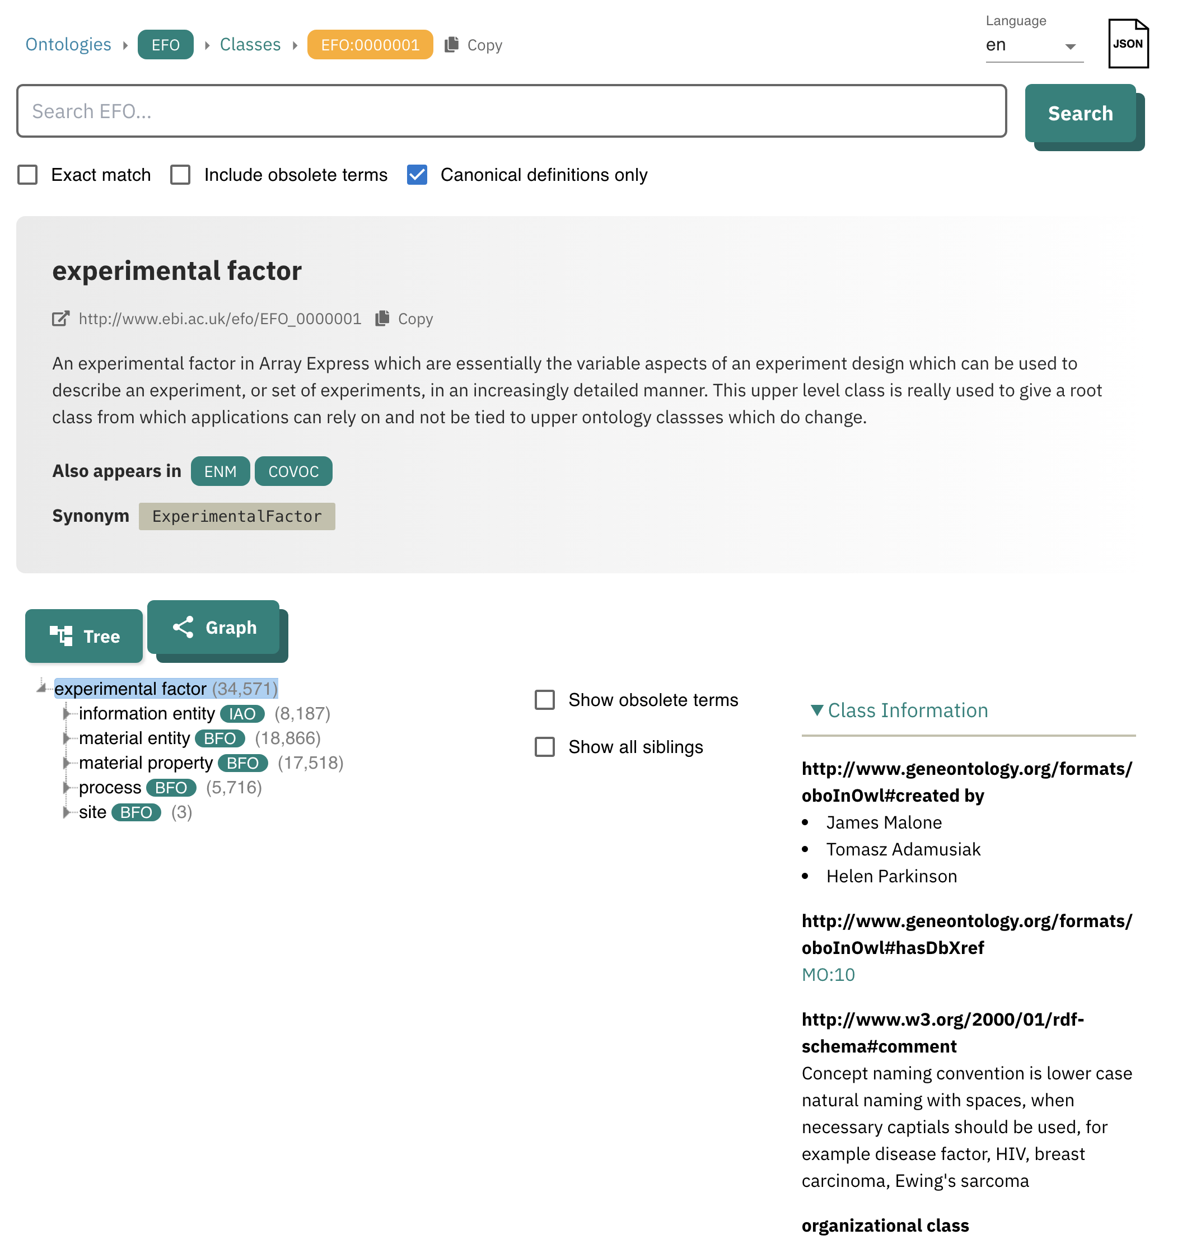This screenshot has width=1196, height=1244.
Task: Click the external link icon beside the EFO URL
Action: [60, 319]
